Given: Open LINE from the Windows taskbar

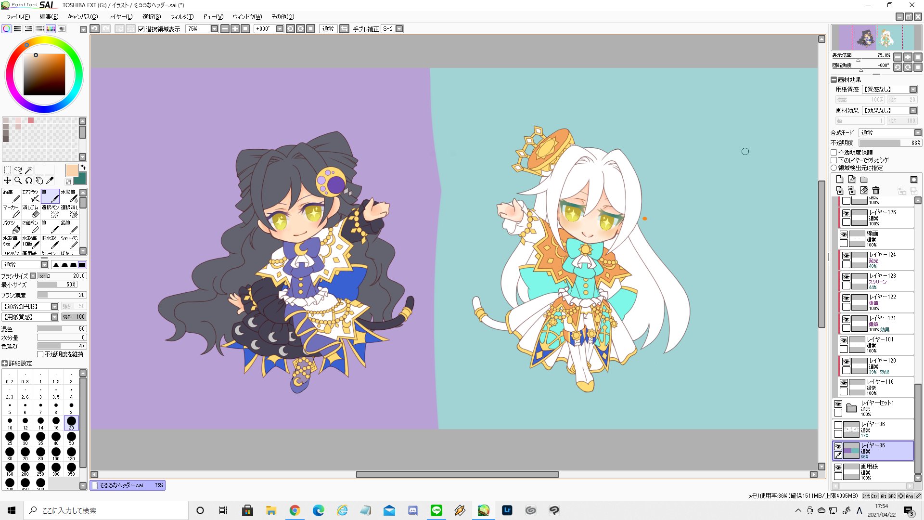Looking at the screenshot, I should (436, 510).
